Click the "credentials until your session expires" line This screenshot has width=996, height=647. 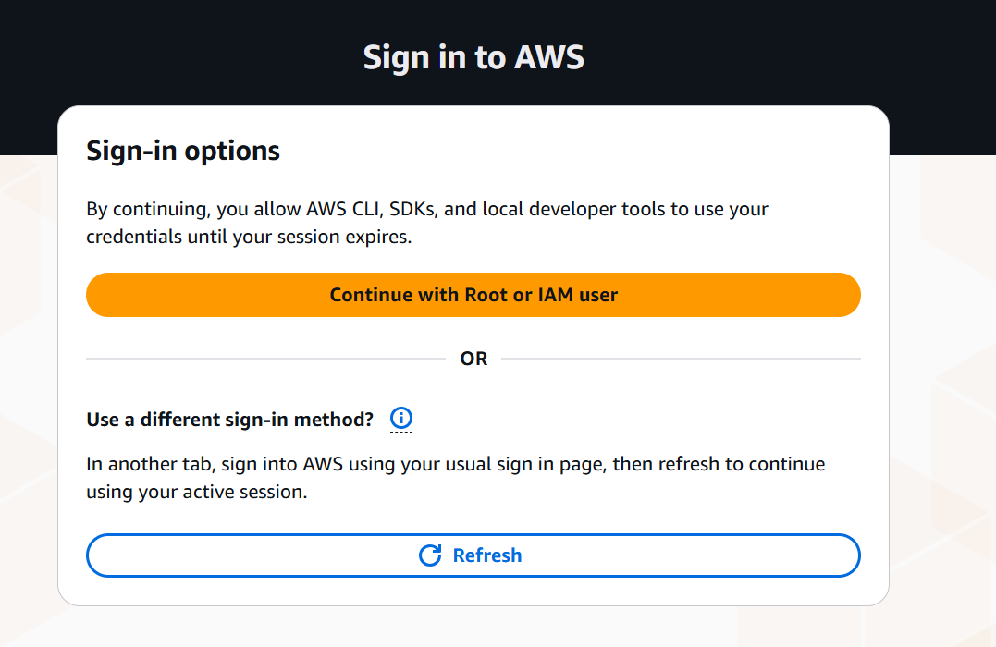point(249,237)
